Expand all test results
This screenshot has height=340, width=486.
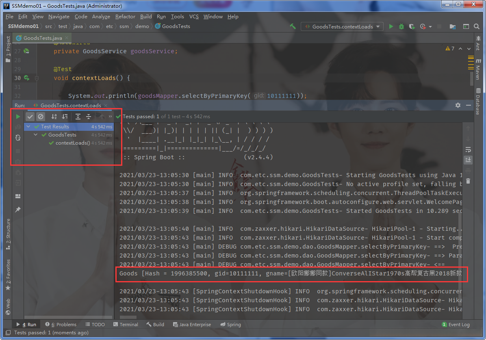[x=78, y=117]
